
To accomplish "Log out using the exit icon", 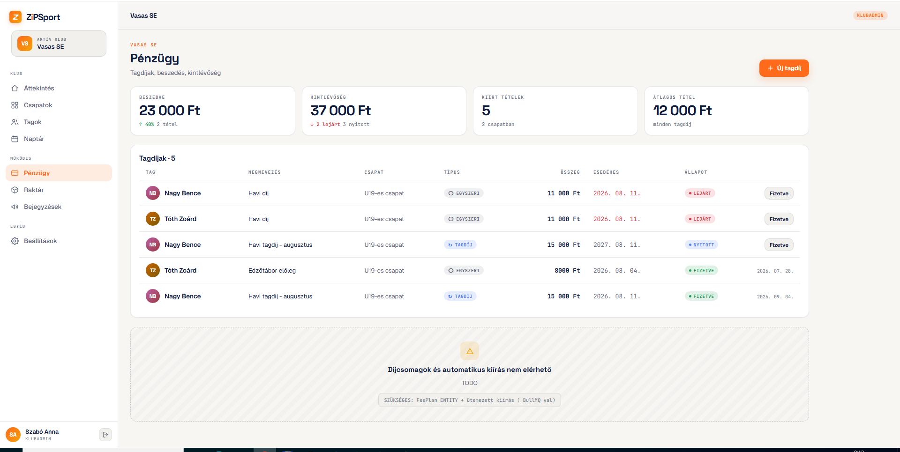I will 105,435.
